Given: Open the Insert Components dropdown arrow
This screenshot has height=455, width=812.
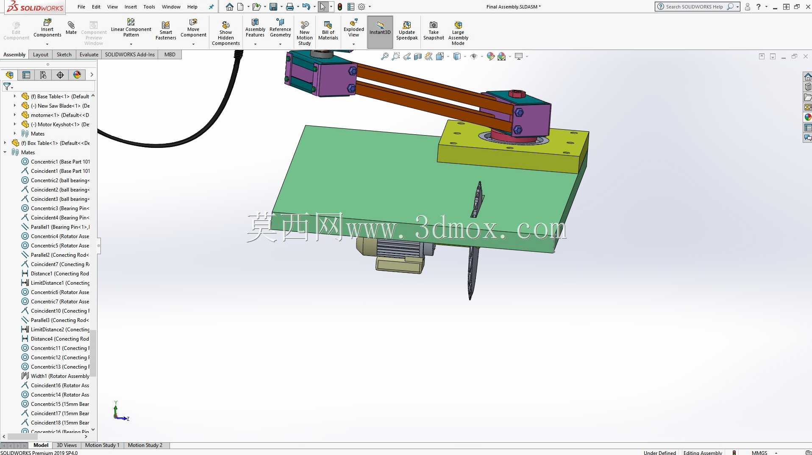Looking at the screenshot, I should tap(47, 44).
